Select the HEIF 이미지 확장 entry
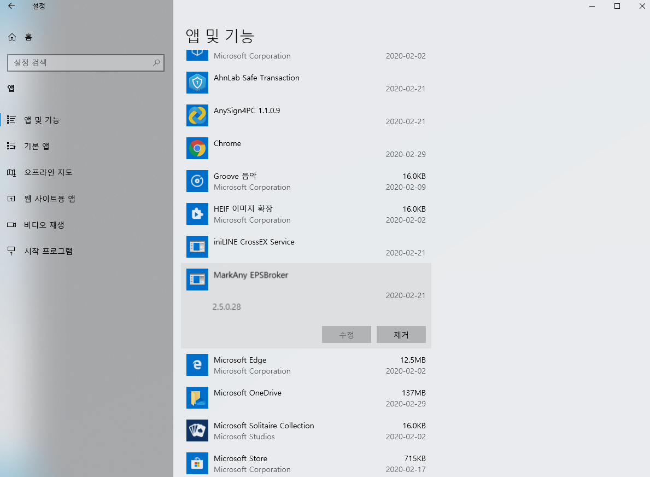The image size is (650, 477). (306, 214)
